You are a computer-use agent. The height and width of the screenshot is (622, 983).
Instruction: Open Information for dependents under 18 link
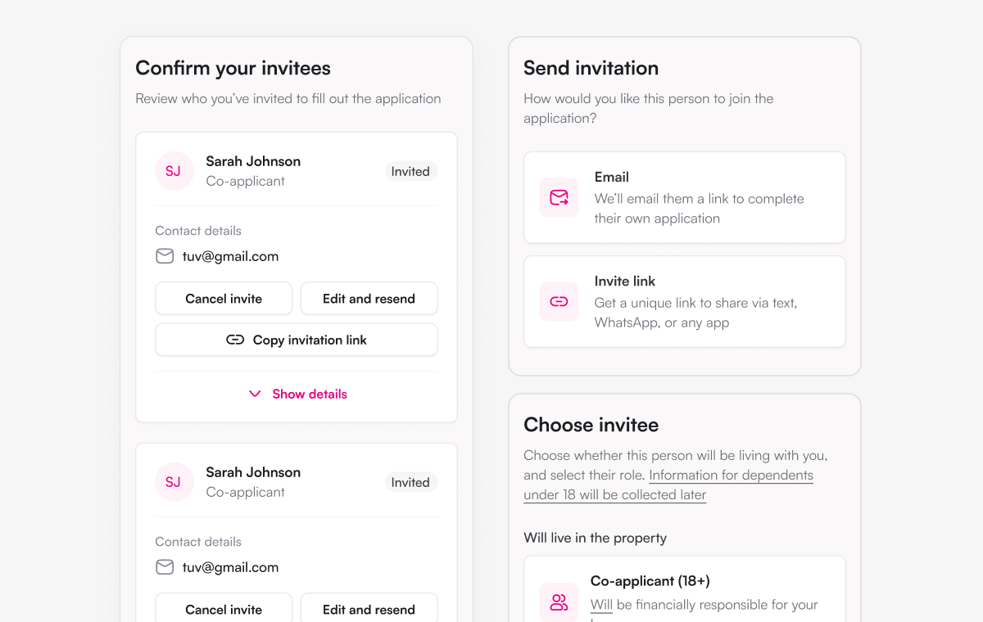[x=668, y=485]
